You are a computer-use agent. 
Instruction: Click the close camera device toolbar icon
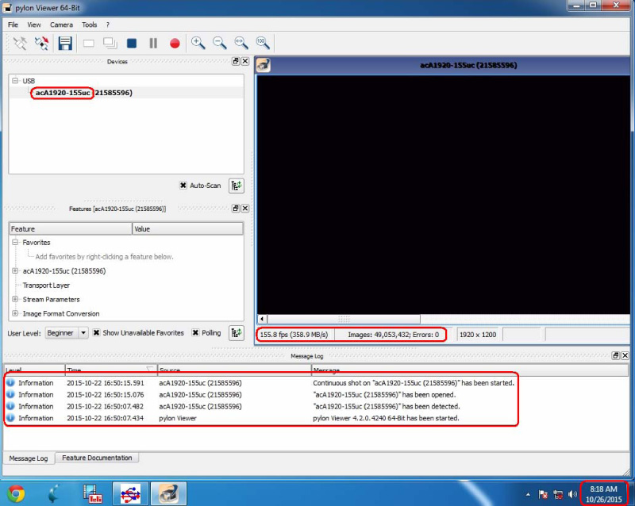(41, 43)
